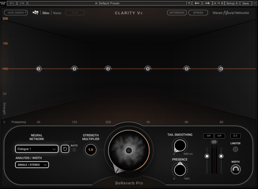Open the Waves hamburger menu

coord(254,3)
